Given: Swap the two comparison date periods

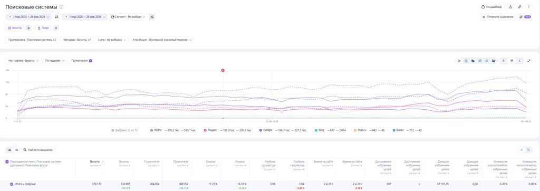Looking at the screenshot, I should point(57,16).
